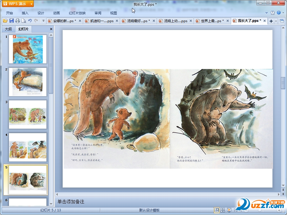Close the slide thumbnail panel

click(x=51, y=29)
